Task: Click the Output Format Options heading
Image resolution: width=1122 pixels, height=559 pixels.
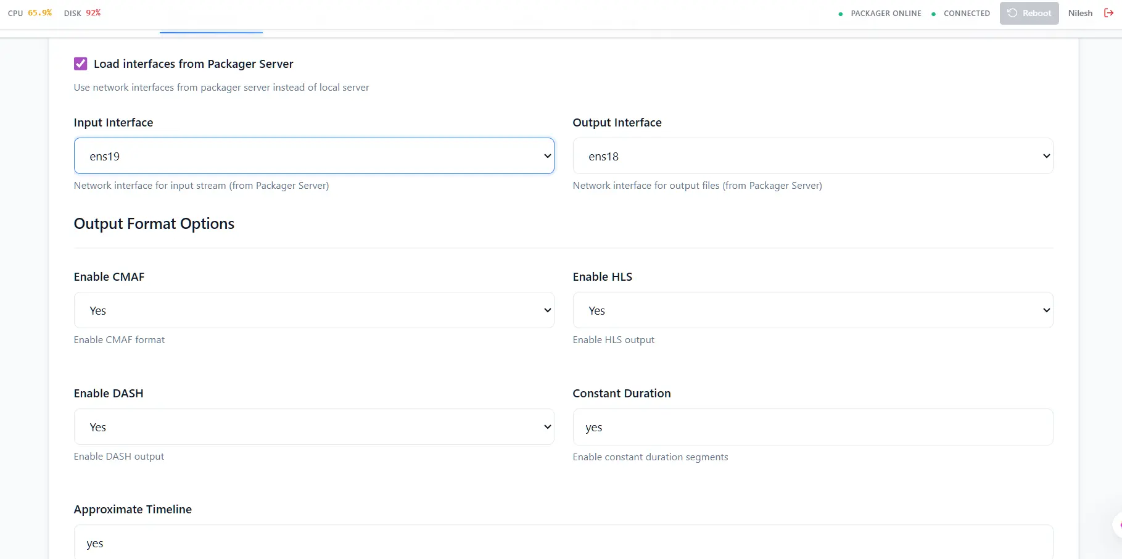Action: point(154,223)
